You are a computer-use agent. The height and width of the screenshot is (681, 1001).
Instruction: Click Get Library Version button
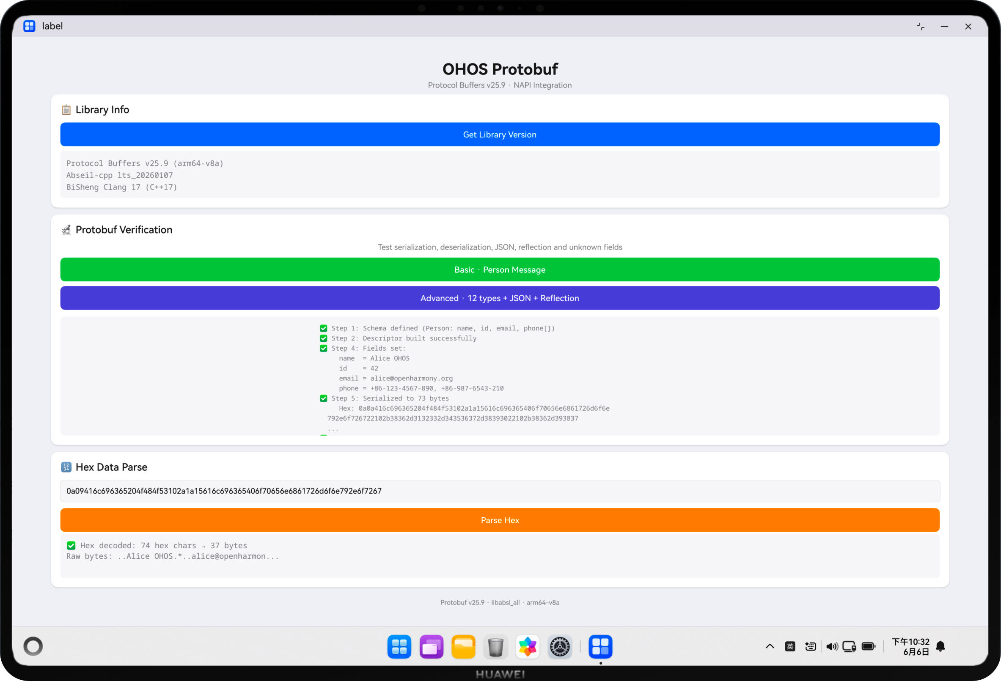[500, 135]
